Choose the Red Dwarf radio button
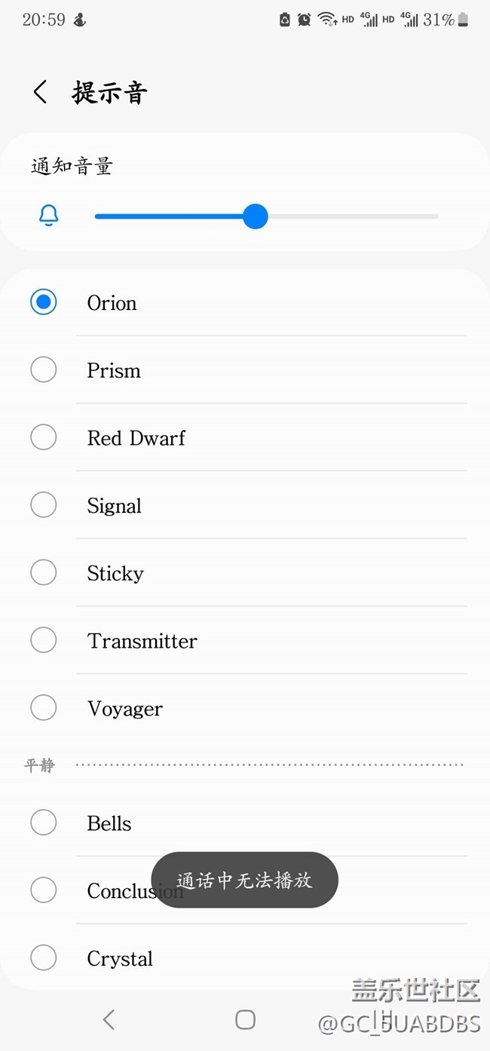The width and height of the screenshot is (490, 1051). point(44,437)
